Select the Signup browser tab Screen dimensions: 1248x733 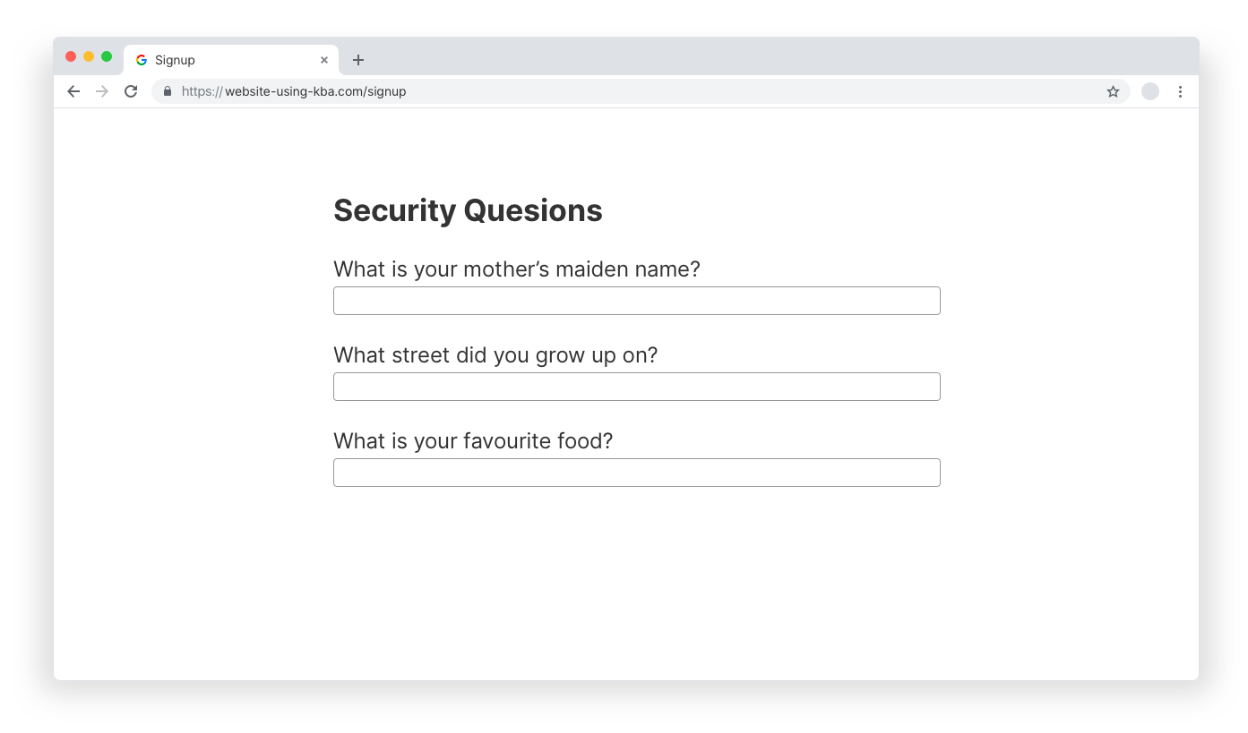coord(231,60)
